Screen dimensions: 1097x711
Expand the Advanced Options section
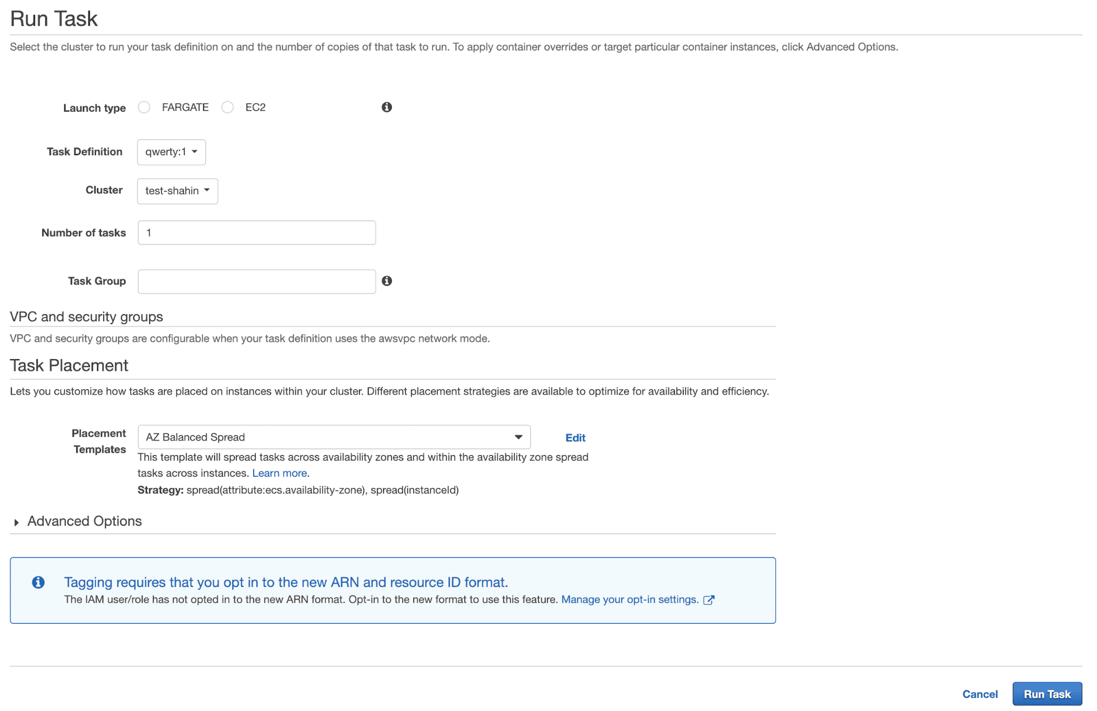(x=85, y=521)
